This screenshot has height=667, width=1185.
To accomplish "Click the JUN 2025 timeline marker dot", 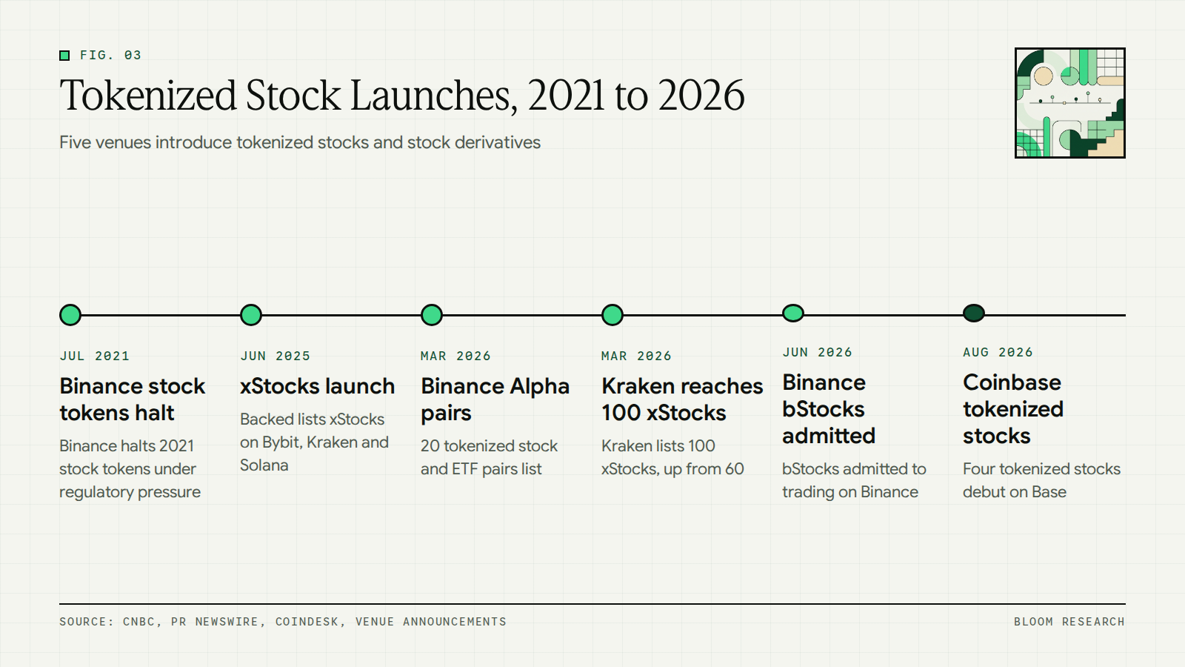I will pyautogui.click(x=251, y=315).
